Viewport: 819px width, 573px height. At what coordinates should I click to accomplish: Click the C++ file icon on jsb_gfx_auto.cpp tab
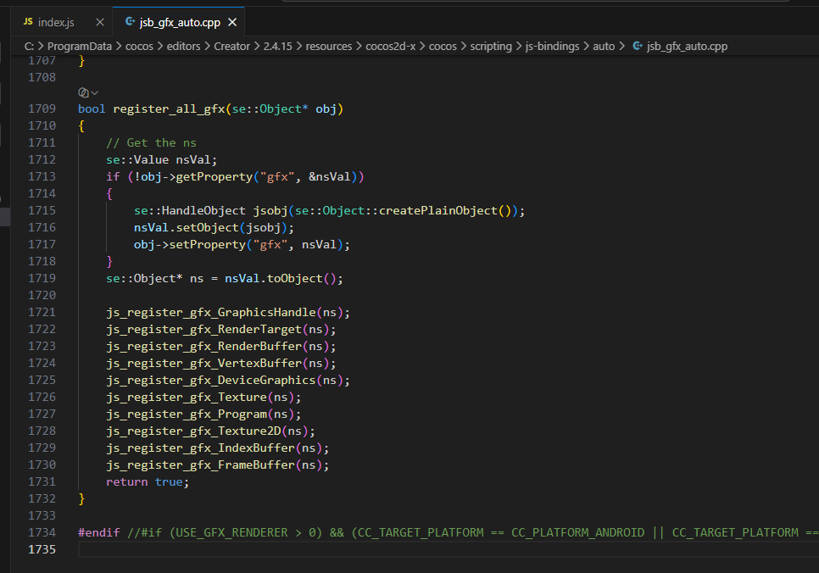point(130,22)
